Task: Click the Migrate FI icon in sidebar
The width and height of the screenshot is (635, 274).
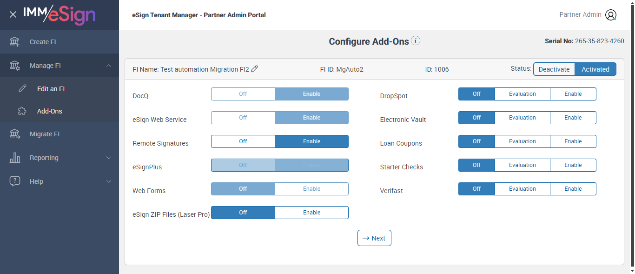Action: (x=15, y=134)
